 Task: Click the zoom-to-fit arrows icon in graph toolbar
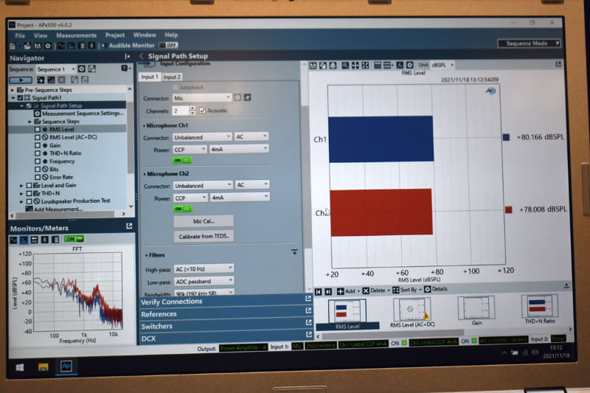click(365, 66)
